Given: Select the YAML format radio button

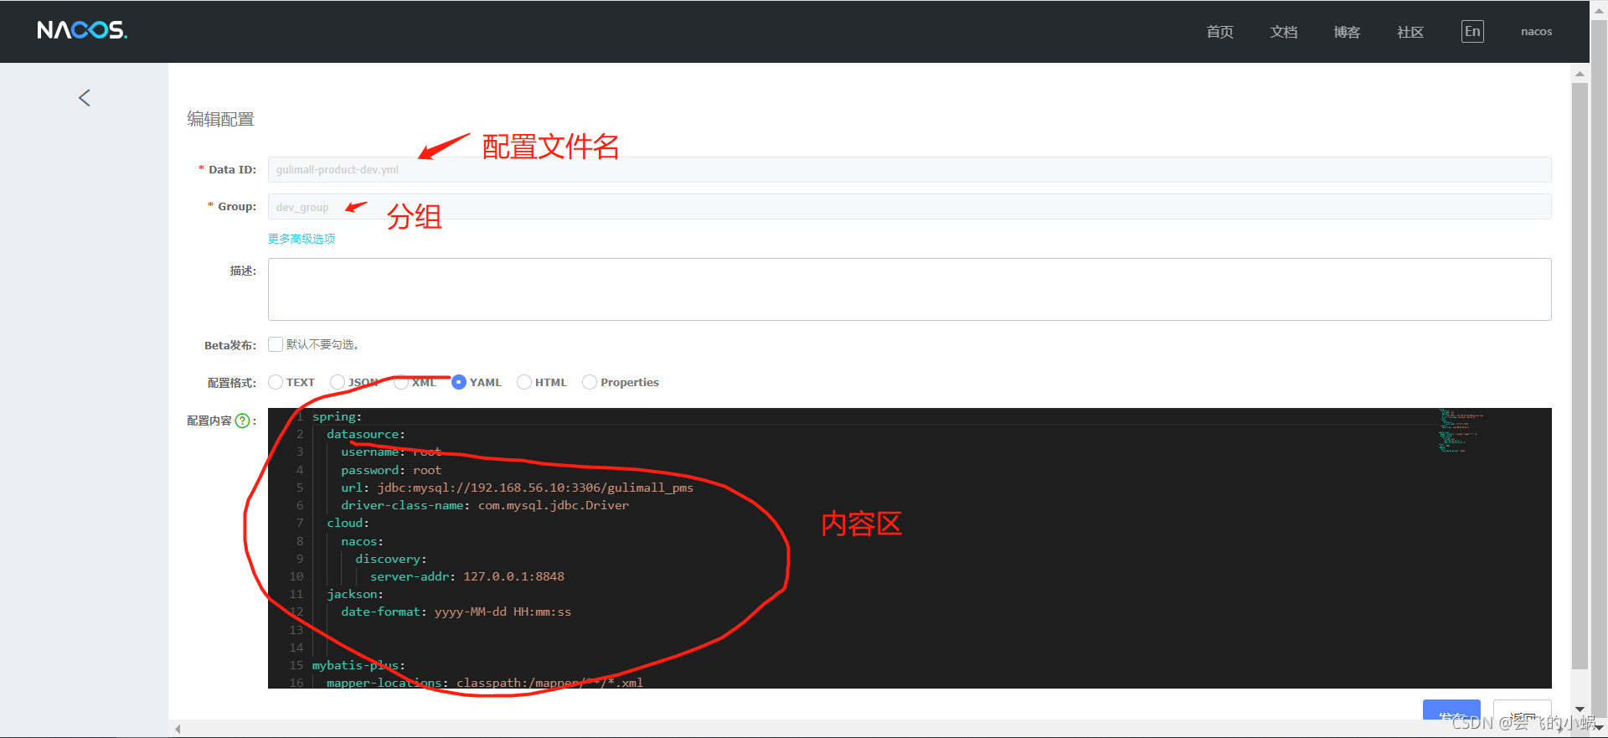Looking at the screenshot, I should [459, 382].
